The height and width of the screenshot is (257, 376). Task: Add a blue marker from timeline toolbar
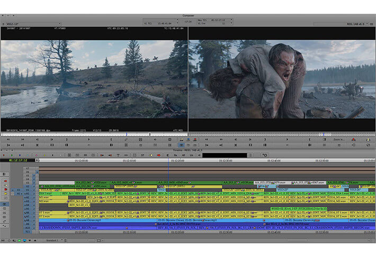[20, 155]
